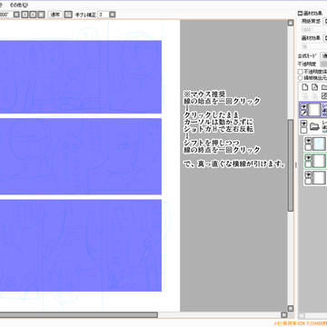327x327 pixels.
Task: Create a new layer folder
Action: (x=324, y=87)
